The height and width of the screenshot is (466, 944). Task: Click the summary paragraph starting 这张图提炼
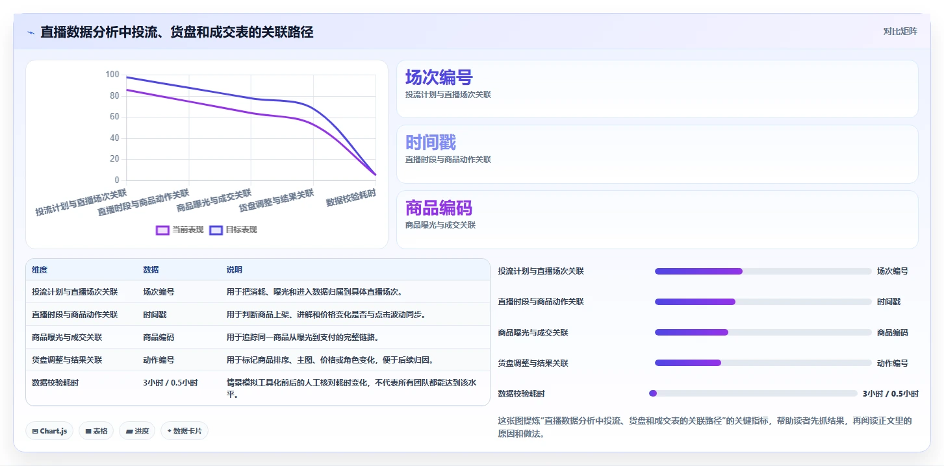pyautogui.click(x=705, y=427)
